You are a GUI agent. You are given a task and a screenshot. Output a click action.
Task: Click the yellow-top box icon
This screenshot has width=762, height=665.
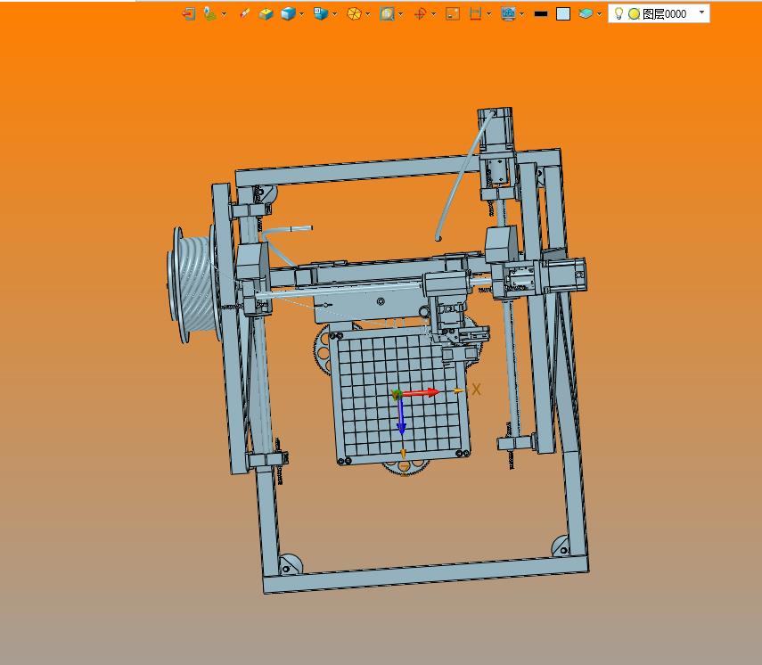pyautogui.click(x=266, y=13)
